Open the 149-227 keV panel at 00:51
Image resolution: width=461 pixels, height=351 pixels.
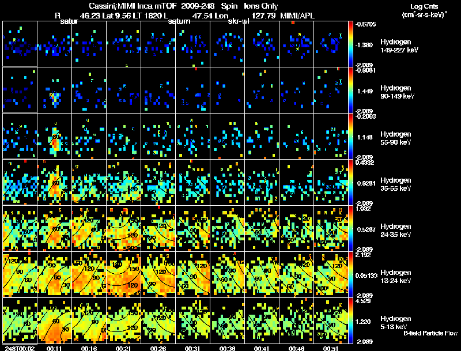coord(331,44)
